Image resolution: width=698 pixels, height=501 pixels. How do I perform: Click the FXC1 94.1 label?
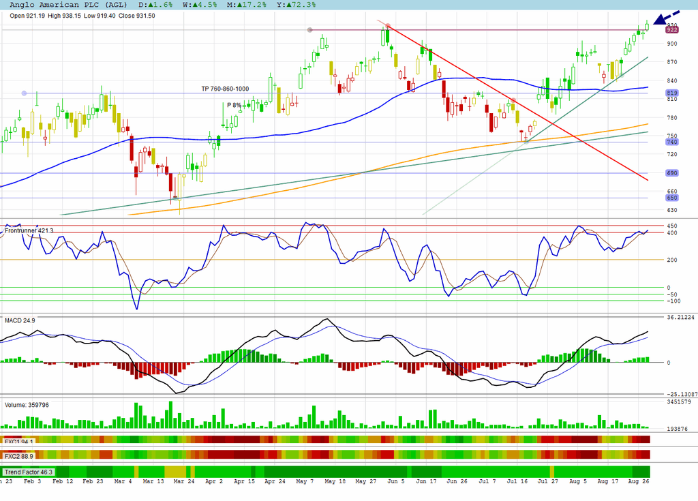[19, 441]
